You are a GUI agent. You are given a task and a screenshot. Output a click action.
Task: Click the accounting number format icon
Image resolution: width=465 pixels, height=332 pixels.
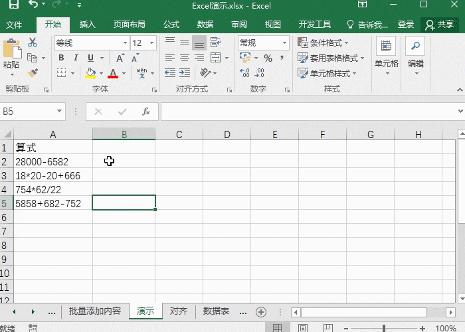(x=245, y=58)
